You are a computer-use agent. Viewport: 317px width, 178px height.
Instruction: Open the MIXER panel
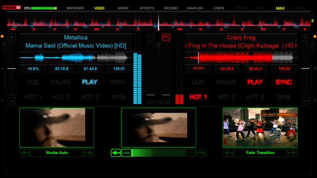(x=123, y=8)
